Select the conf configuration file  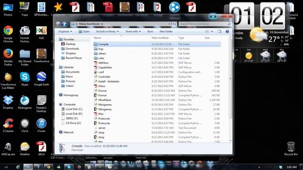pos(157,72)
